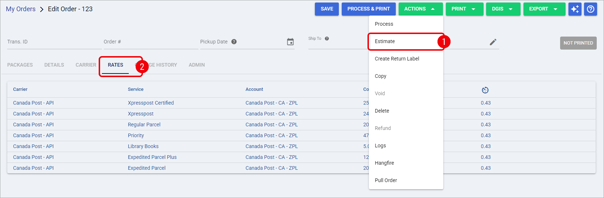This screenshot has width=604, height=198.
Task: Sort by the Service column header
Action: (136, 89)
